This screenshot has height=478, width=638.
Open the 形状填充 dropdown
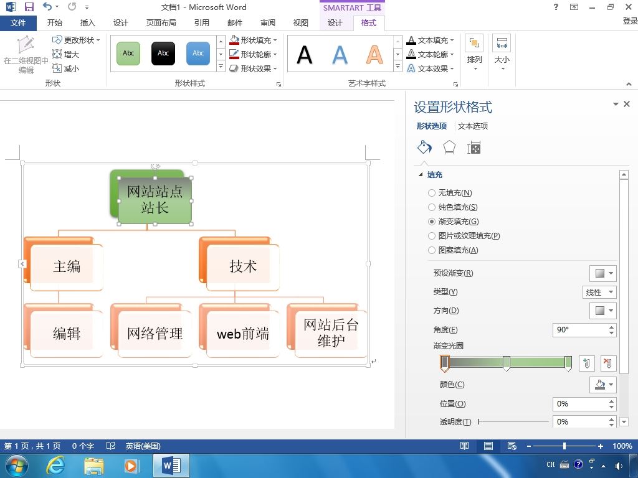(x=254, y=40)
